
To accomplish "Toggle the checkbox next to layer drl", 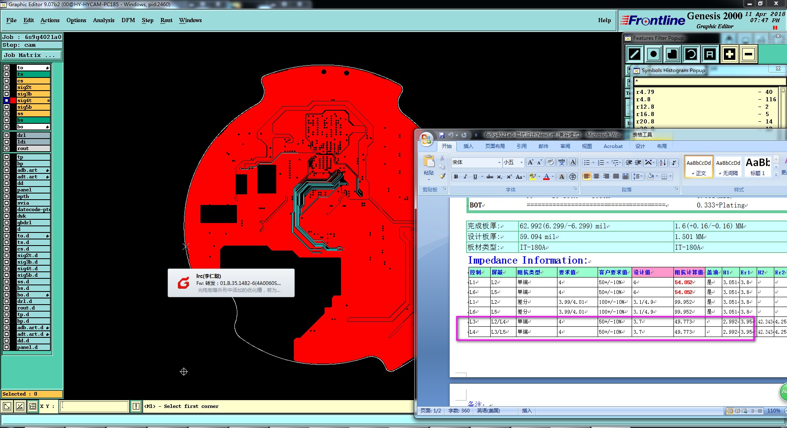I will [7, 135].
